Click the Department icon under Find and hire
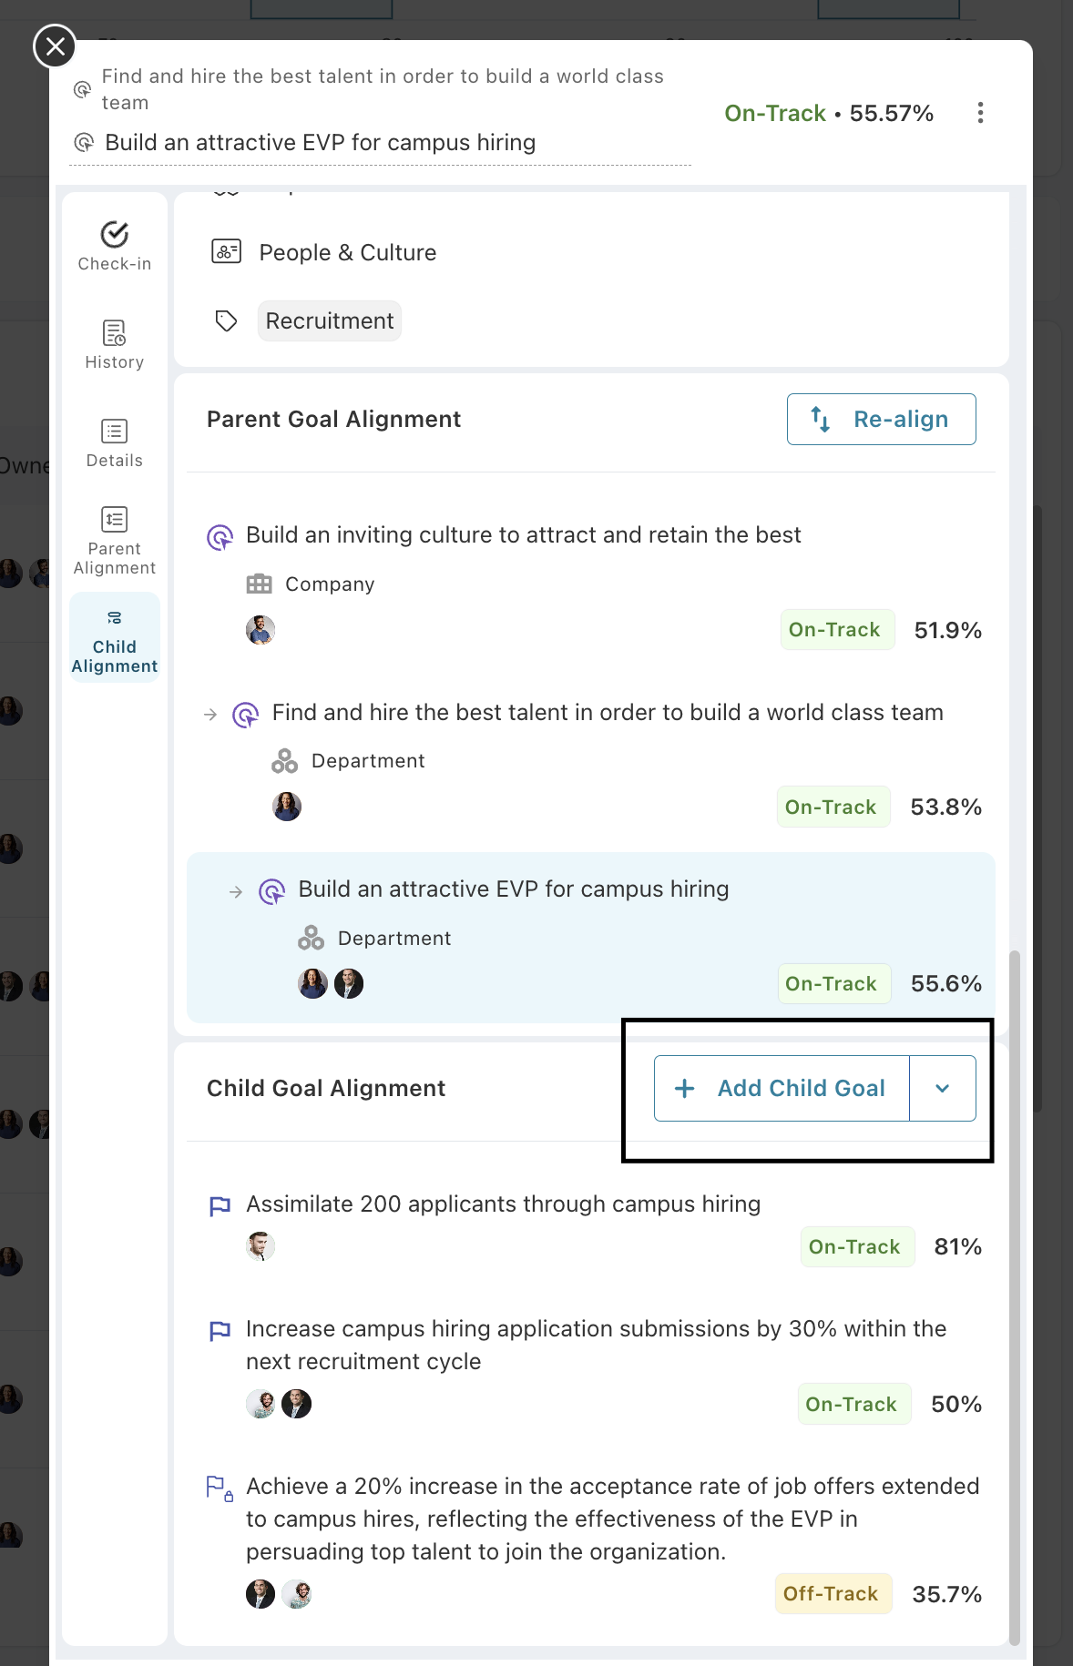1073x1666 pixels. pos(284,761)
